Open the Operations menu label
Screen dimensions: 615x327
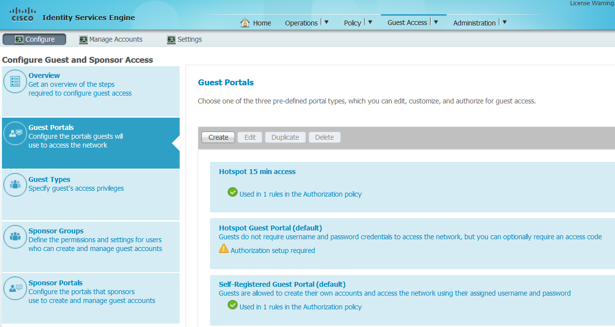301,23
